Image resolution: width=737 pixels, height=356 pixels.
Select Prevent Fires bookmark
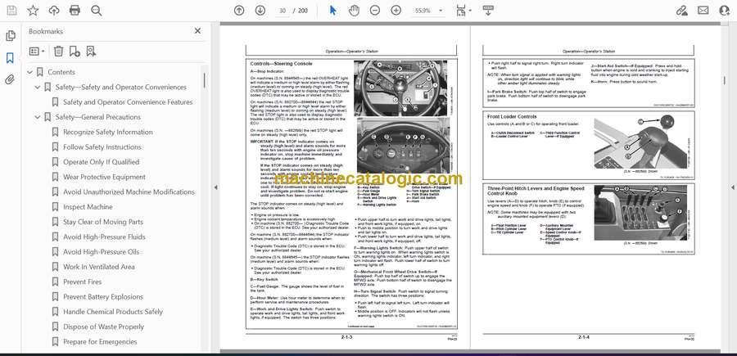tap(82, 282)
